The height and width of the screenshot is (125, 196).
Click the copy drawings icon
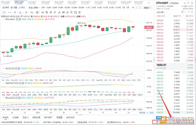tap(72, 12)
